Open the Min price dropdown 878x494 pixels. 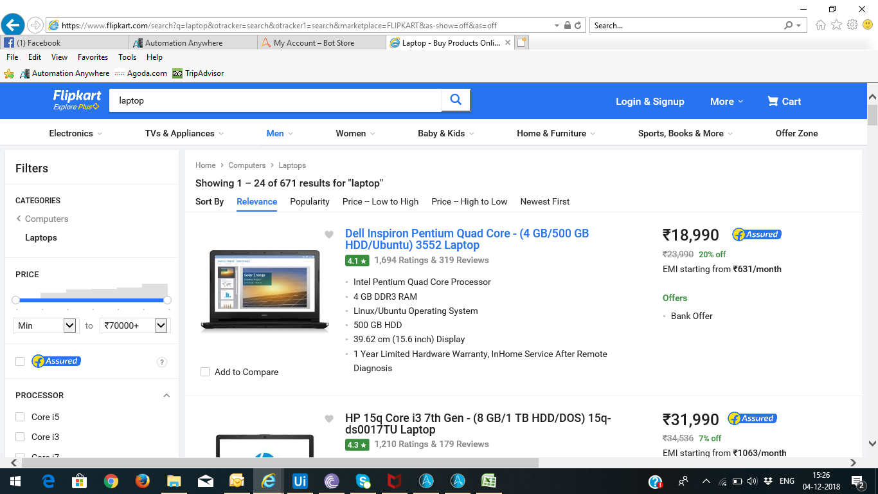pos(45,325)
